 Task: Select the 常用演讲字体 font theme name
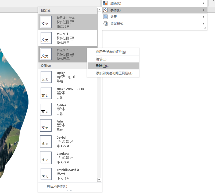[x=65, y=18]
